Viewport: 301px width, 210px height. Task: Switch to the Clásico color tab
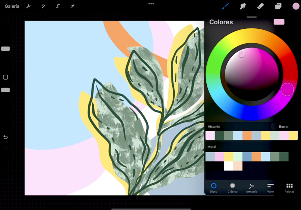(232, 188)
